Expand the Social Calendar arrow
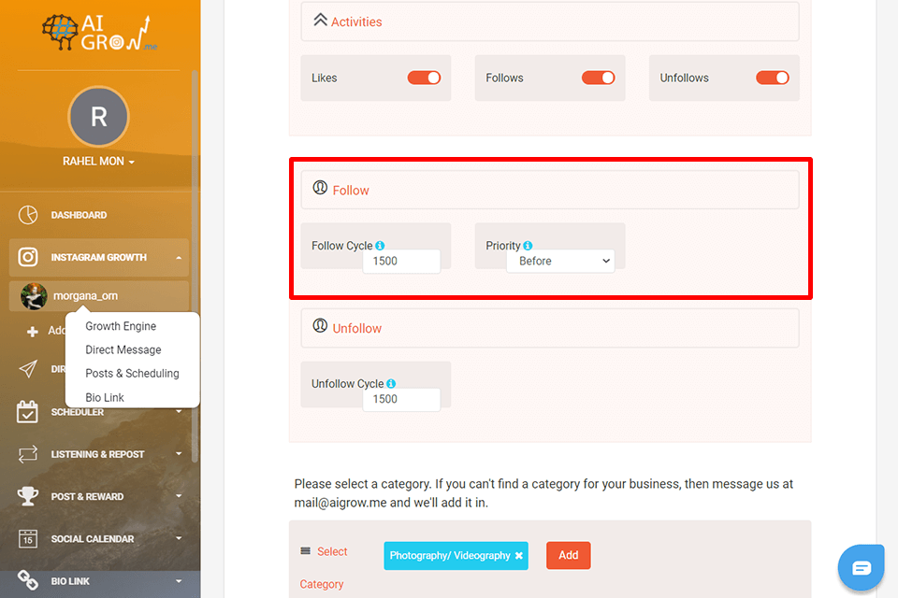898x598 pixels. [x=179, y=538]
